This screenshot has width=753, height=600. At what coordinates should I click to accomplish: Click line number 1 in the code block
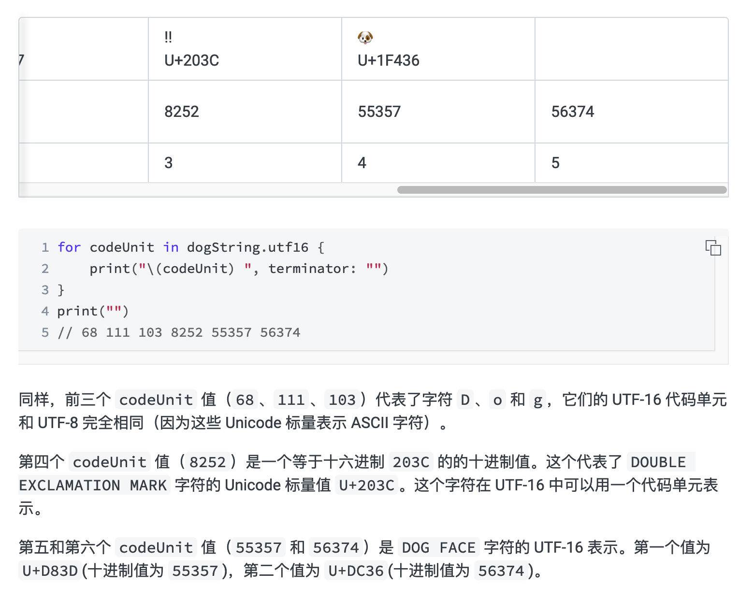click(x=45, y=247)
